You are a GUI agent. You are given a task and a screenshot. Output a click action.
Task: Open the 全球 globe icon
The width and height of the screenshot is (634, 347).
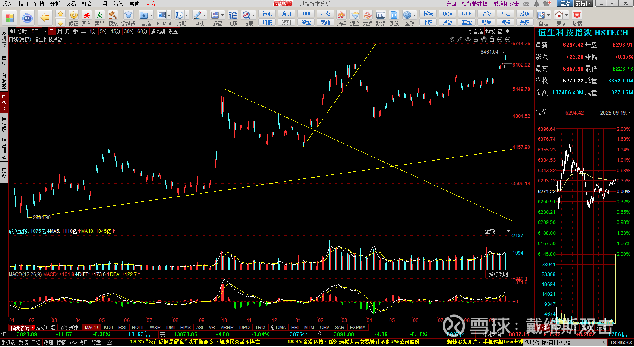click(x=407, y=15)
